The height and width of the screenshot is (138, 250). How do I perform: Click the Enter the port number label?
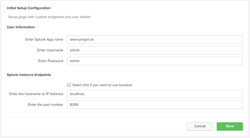(45, 105)
